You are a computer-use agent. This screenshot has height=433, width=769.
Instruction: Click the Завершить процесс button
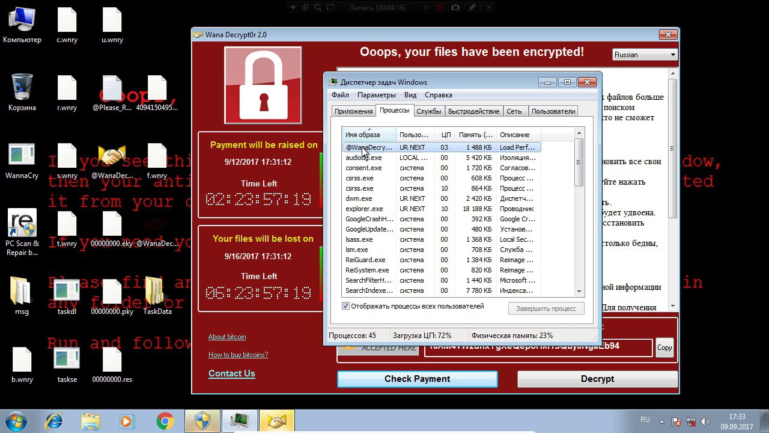pos(546,309)
